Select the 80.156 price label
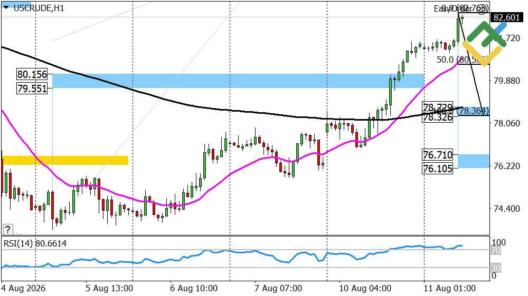 32,74
